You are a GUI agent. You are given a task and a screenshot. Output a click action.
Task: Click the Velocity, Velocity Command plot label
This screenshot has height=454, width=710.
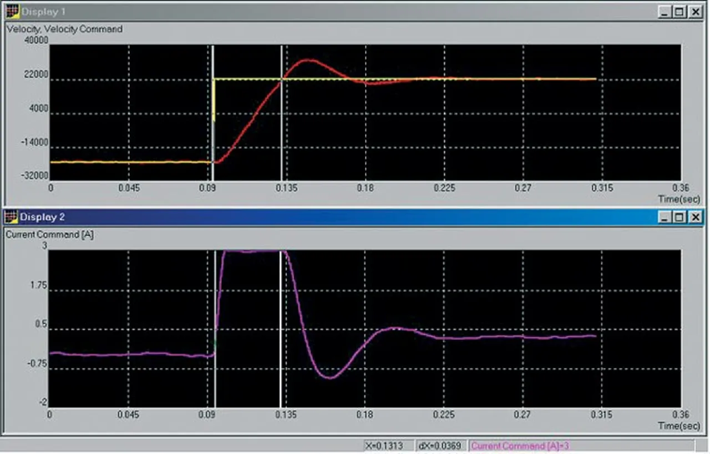tap(64, 29)
